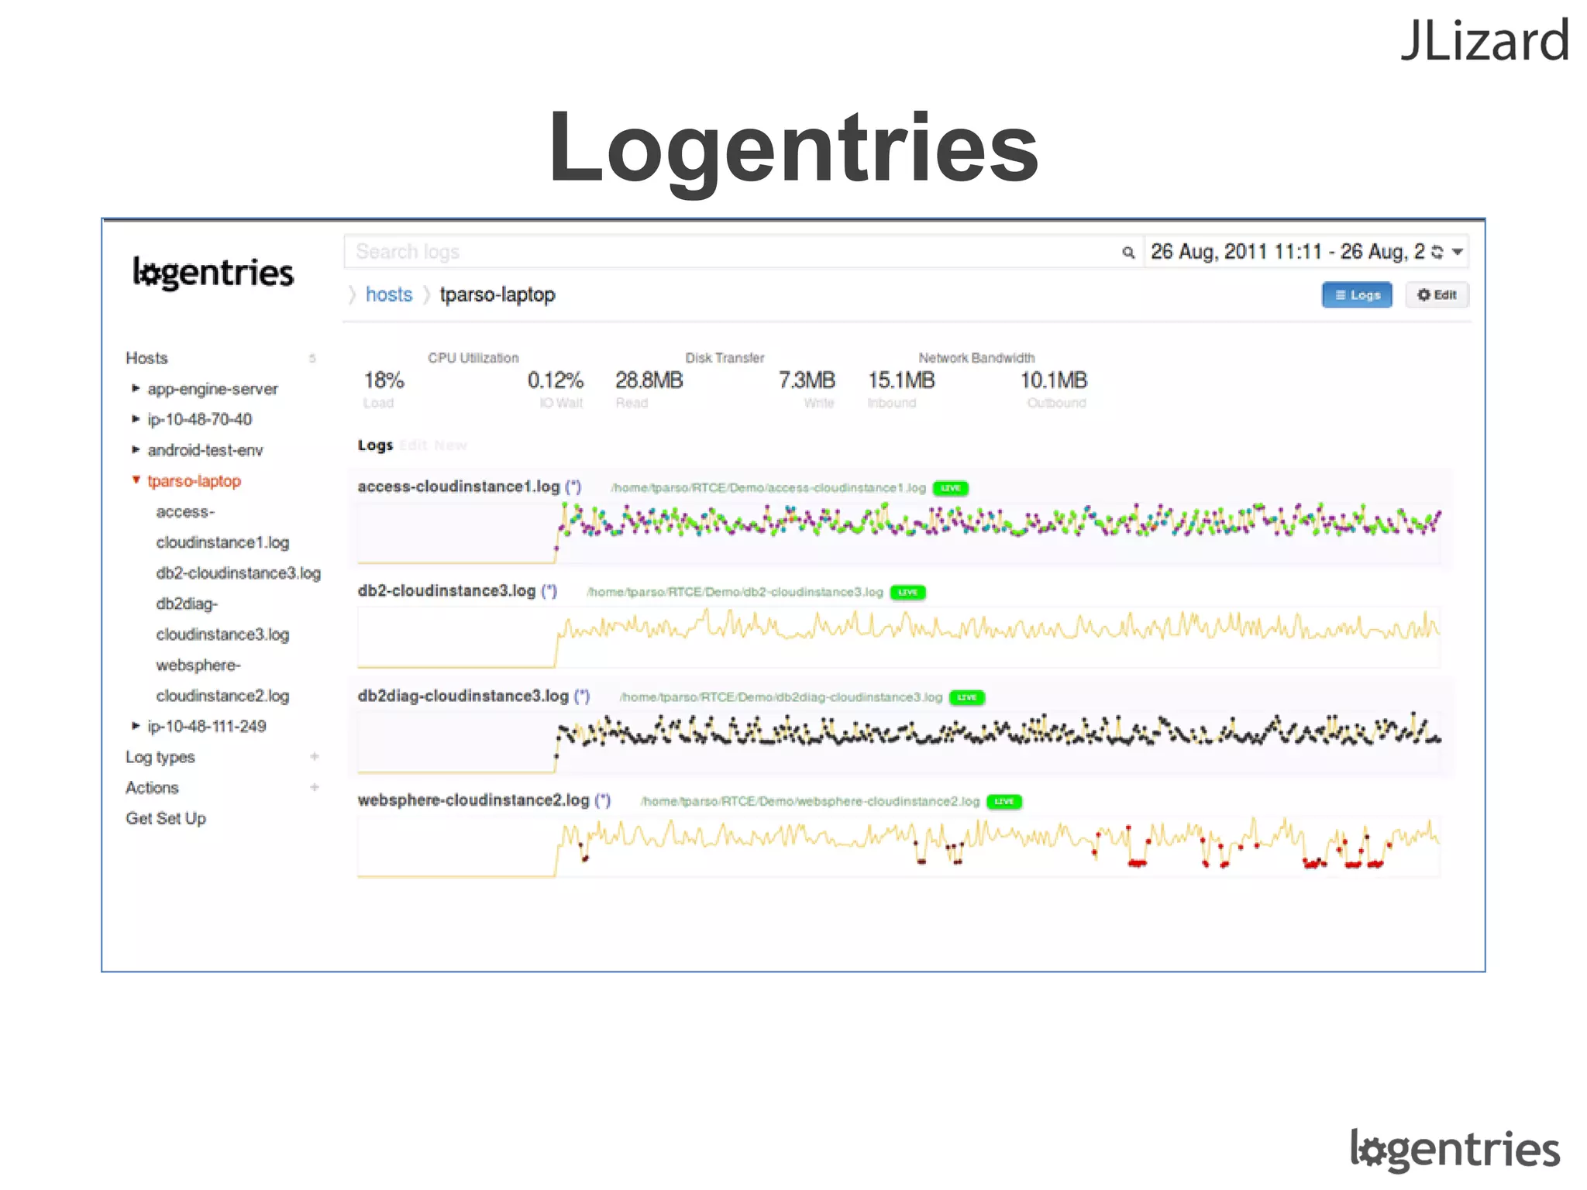Open the date range dropdown arrow

point(1458,252)
